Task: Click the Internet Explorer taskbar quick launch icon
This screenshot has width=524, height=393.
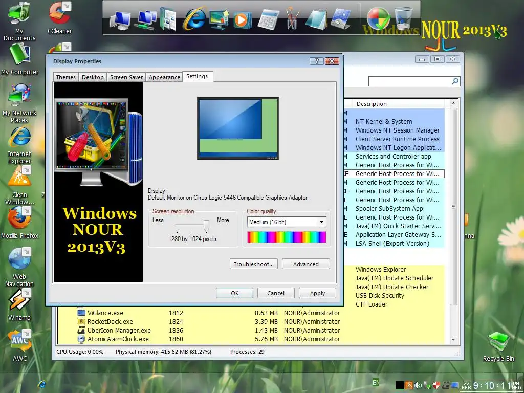Action: 42,384
